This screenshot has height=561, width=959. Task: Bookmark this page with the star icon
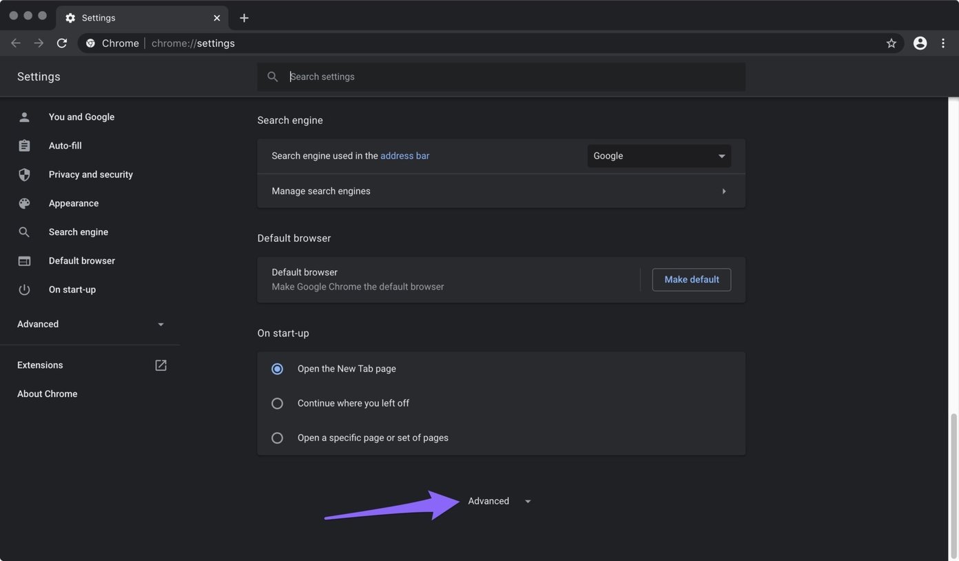click(x=891, y=43)
